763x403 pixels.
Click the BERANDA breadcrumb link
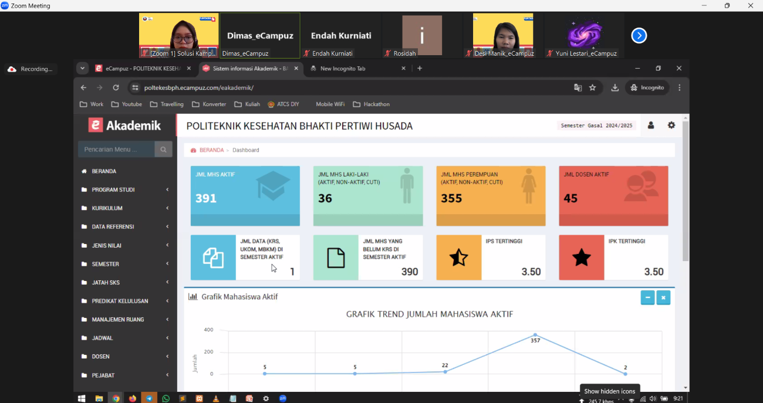(x=211, y=150)
